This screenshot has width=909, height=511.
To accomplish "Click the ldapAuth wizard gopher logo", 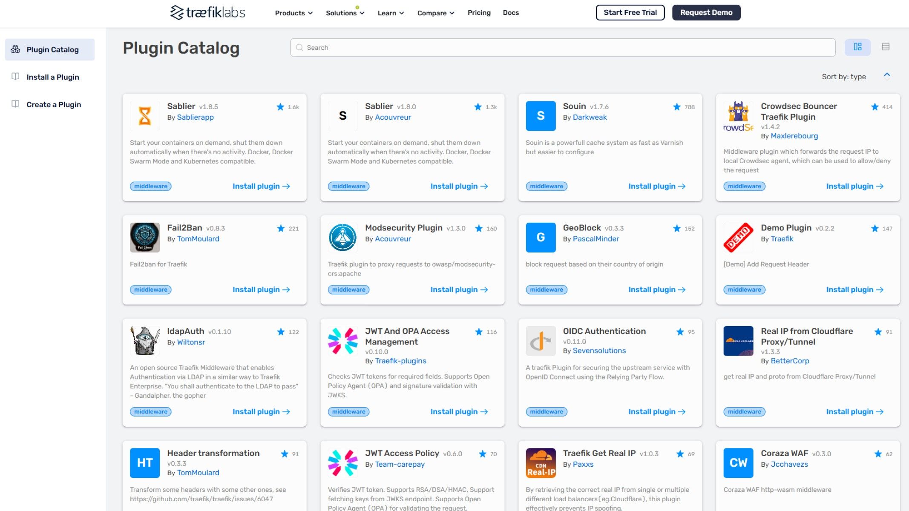I will pos(145,341).
